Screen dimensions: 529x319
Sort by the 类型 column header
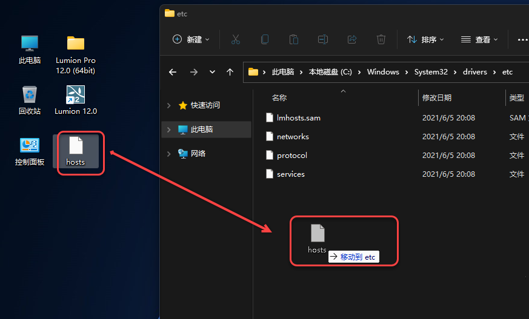[516, 97]
